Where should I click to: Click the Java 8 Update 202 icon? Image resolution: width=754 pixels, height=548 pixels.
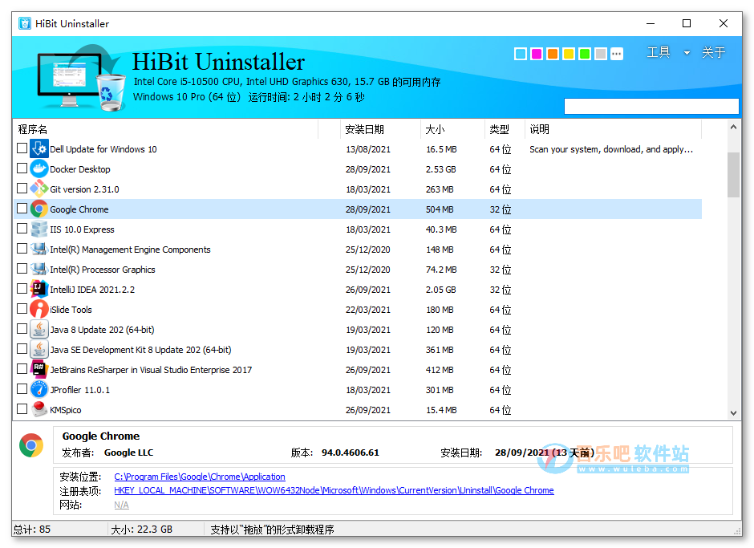click(39, 329)
